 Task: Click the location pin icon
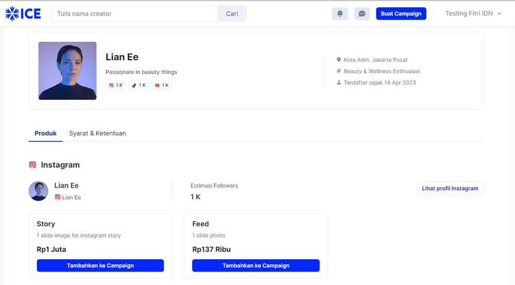click(x=339, y=60)
